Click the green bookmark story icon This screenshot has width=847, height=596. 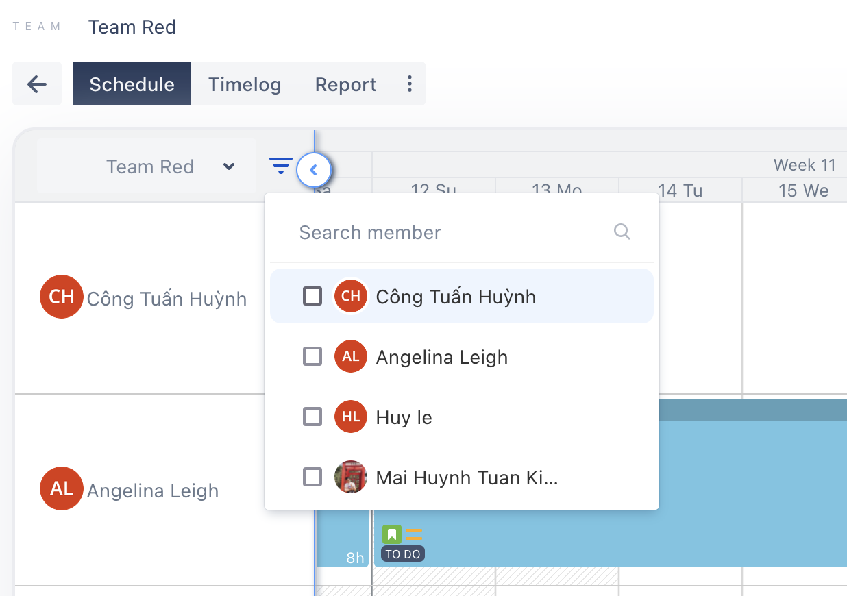(x=391, y=534)
